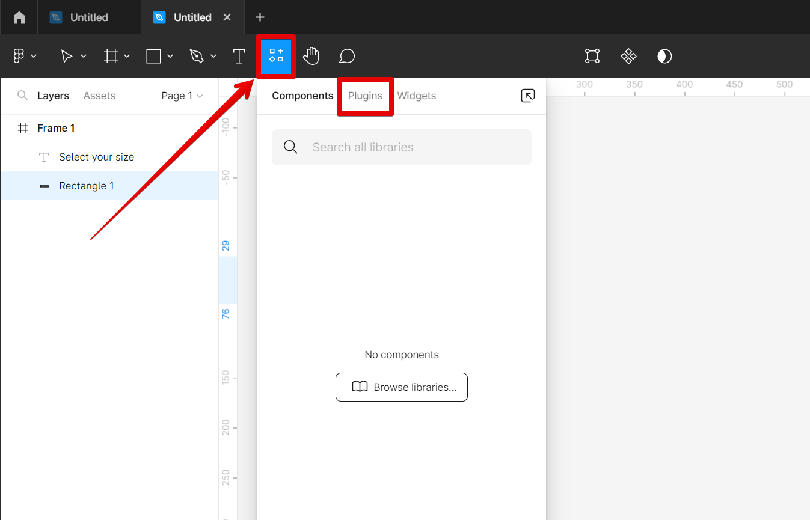810x520 pixels.
Task: Click the Search all libraries field
Action: coord(415,147)
